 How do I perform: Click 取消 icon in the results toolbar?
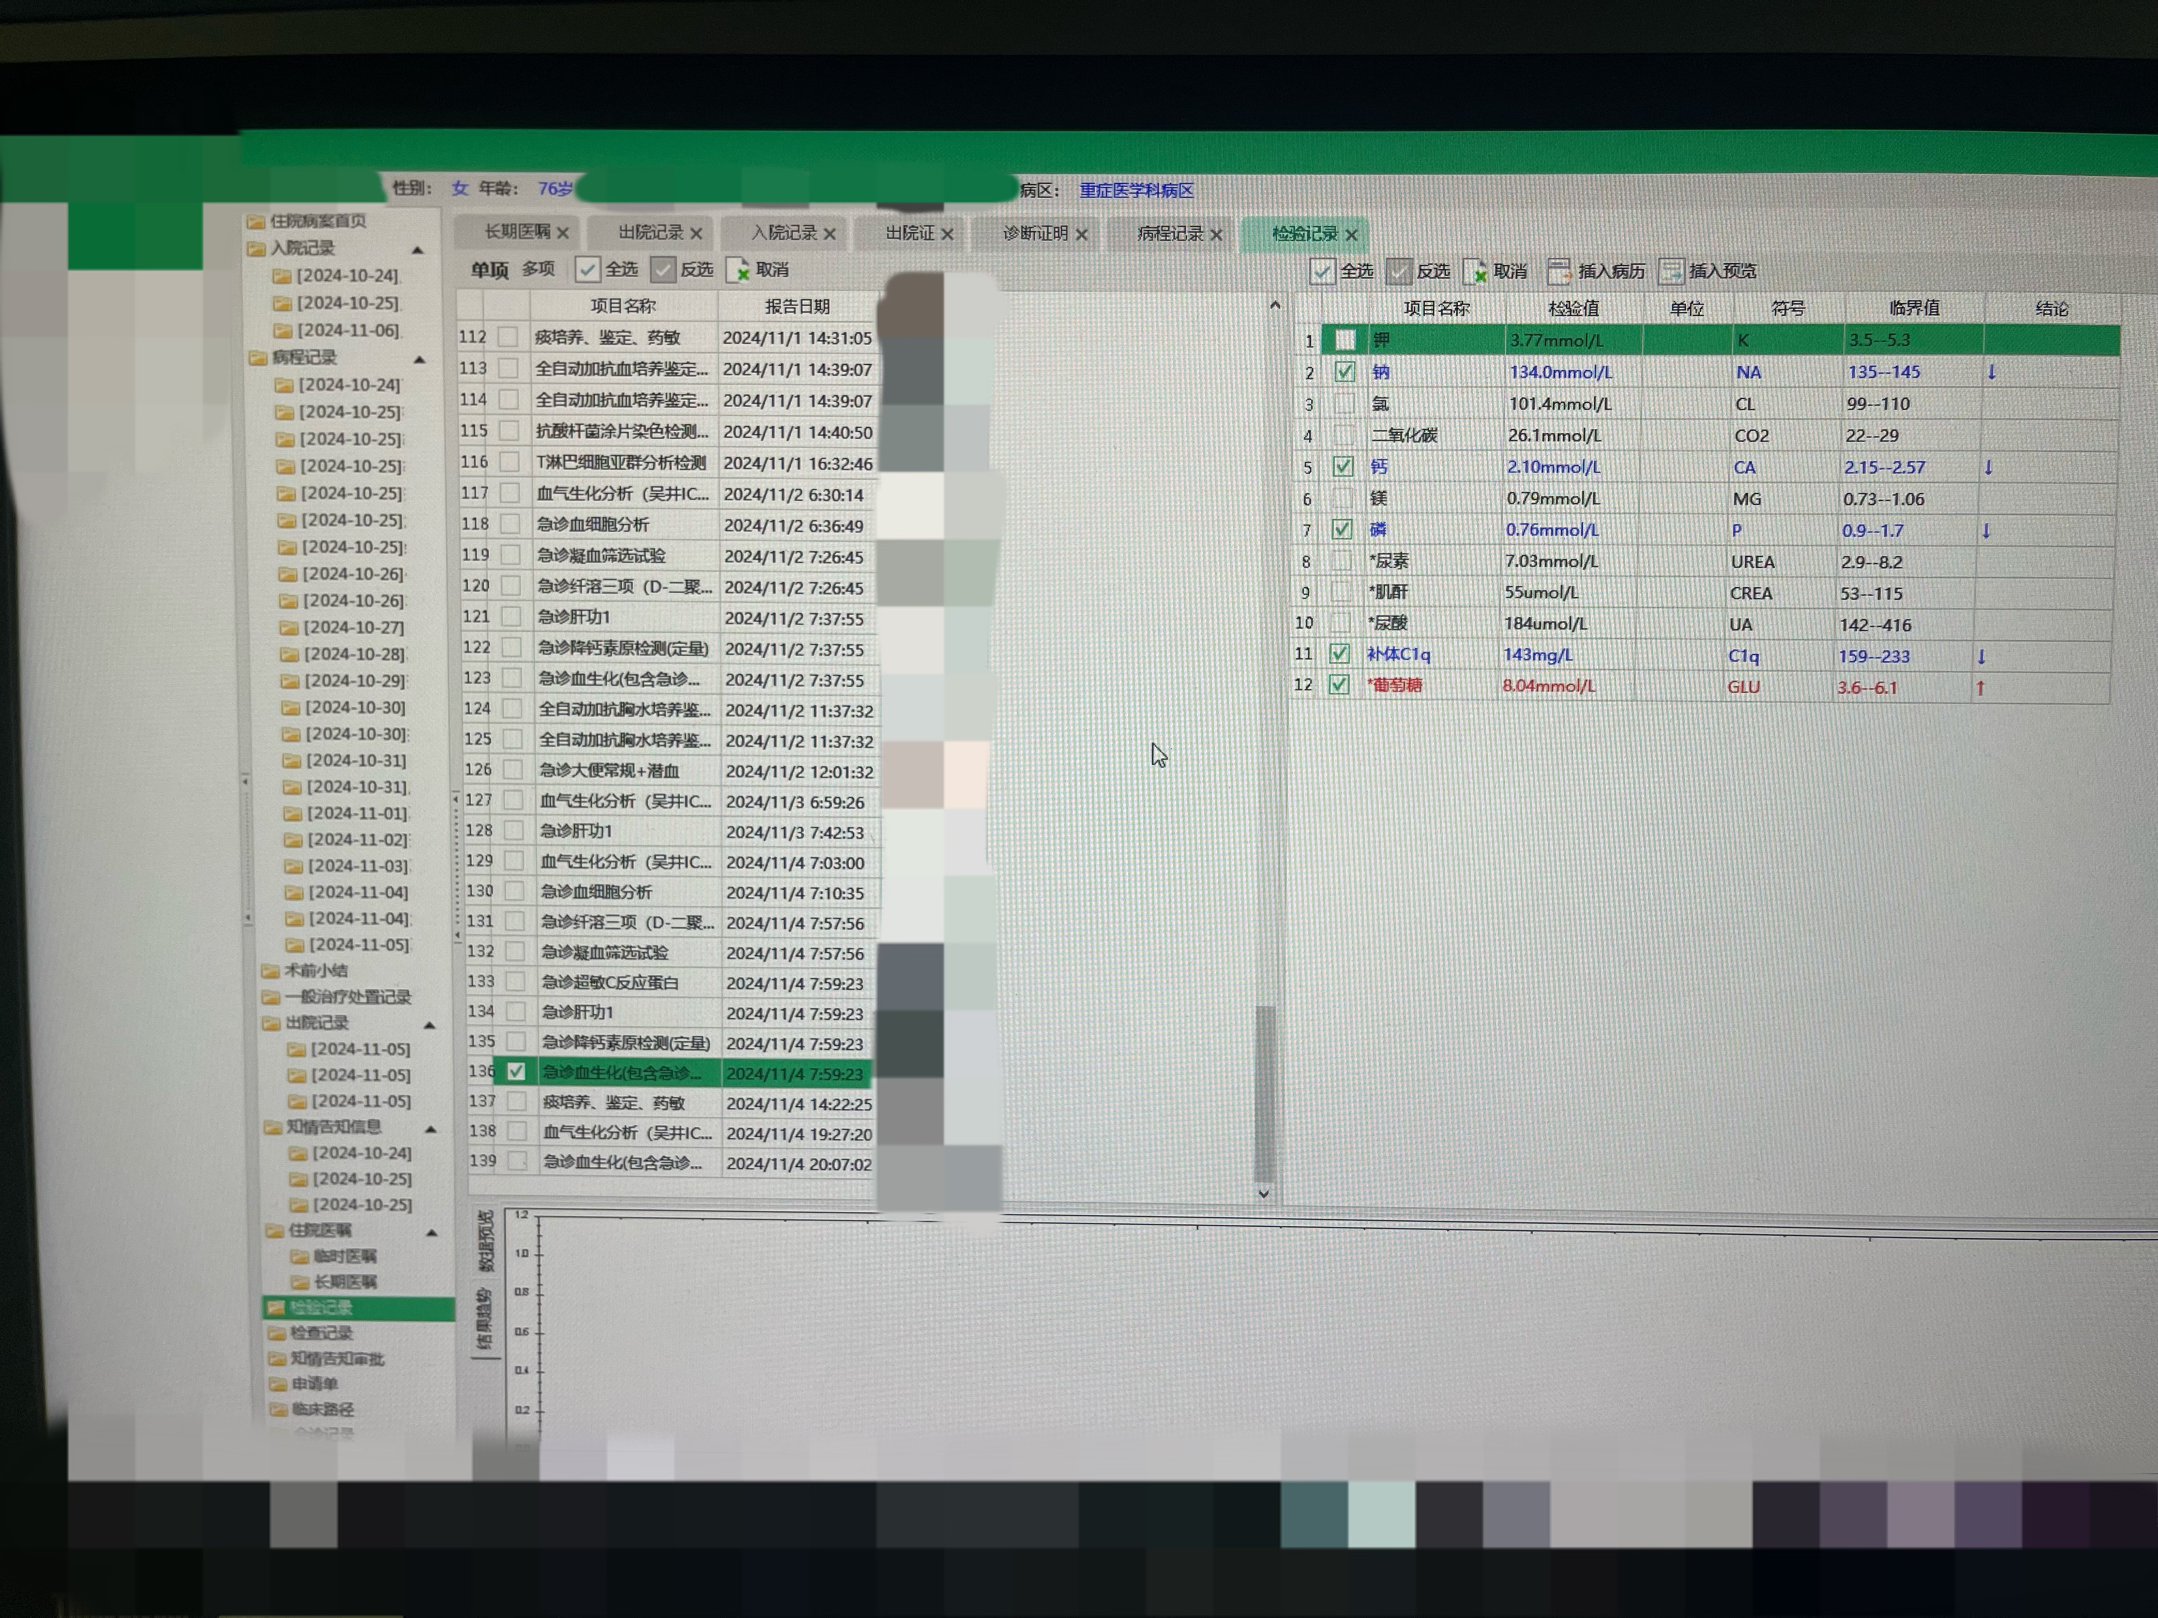(1474, 271)
